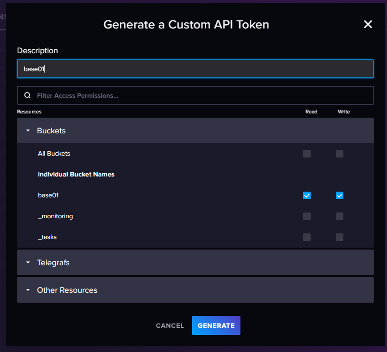Enable Read permission for All Buckets
Viewport: 387px width, 352px height.
(x=307, y=154)
